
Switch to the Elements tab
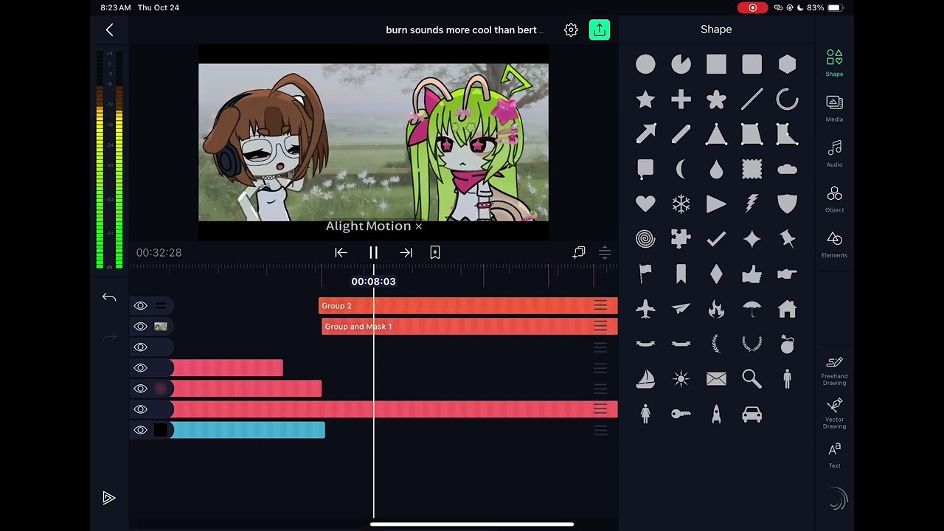[834, 244]
